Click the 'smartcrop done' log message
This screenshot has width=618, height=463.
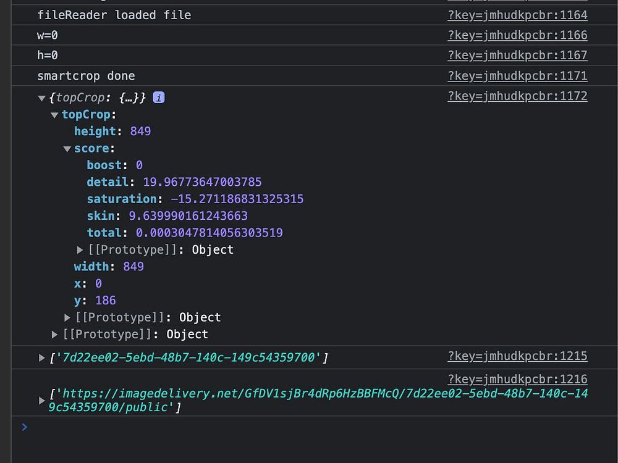[86, 75]
